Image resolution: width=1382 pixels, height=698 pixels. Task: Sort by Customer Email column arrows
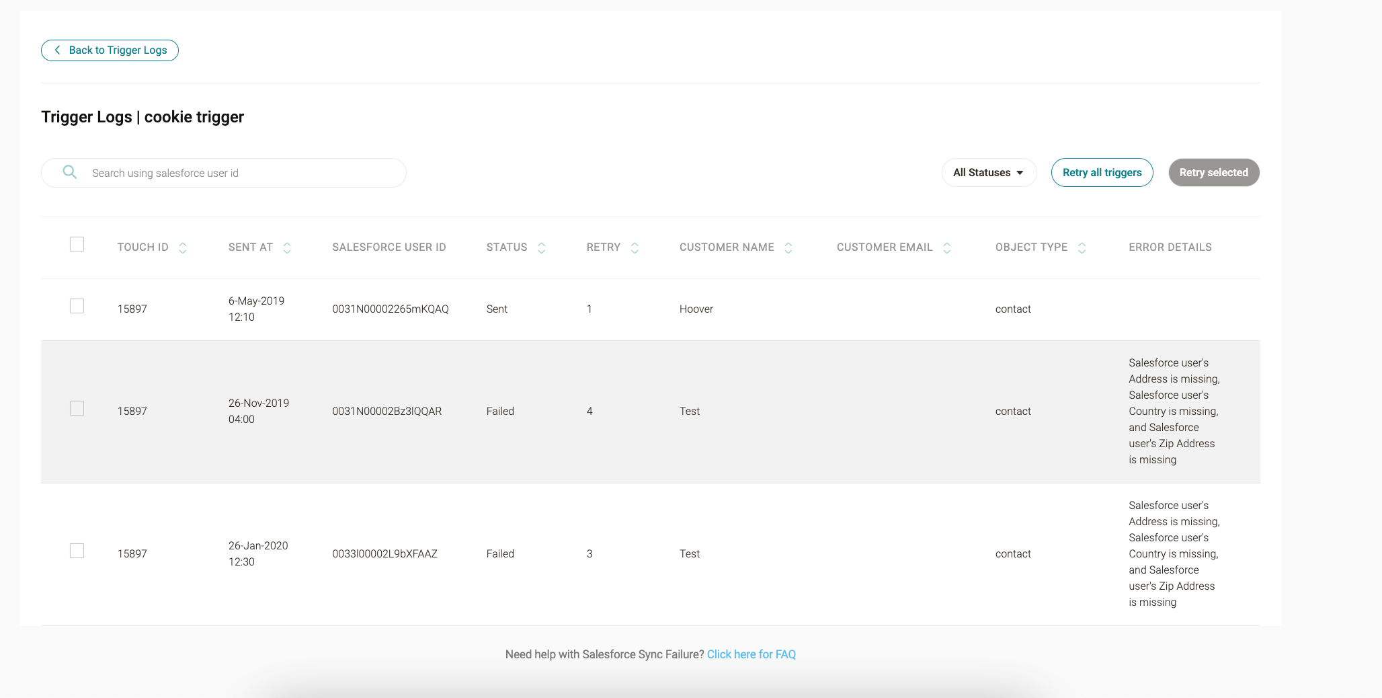click(x=946, y=248)
